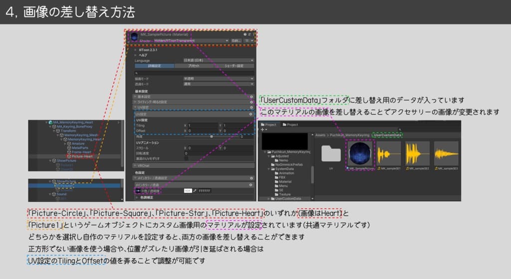
Task: Click UserCustomData in the breadcrumb path
Action: pyautogui.click(x=388, y=135)
